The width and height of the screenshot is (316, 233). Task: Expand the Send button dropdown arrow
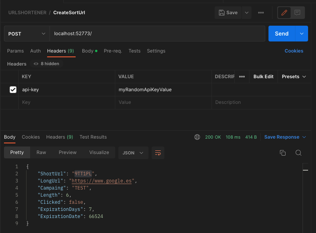[x=302, y=34]
